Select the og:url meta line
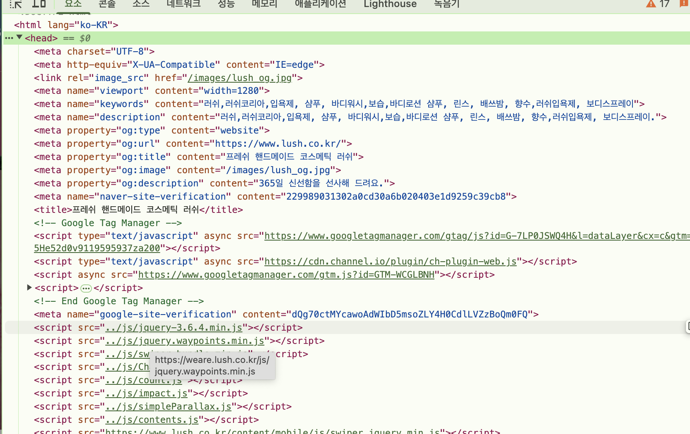The image size is (690, 434). [x=193, y=143]
